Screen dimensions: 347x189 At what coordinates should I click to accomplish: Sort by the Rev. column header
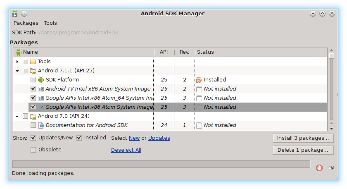pos(184,52)
